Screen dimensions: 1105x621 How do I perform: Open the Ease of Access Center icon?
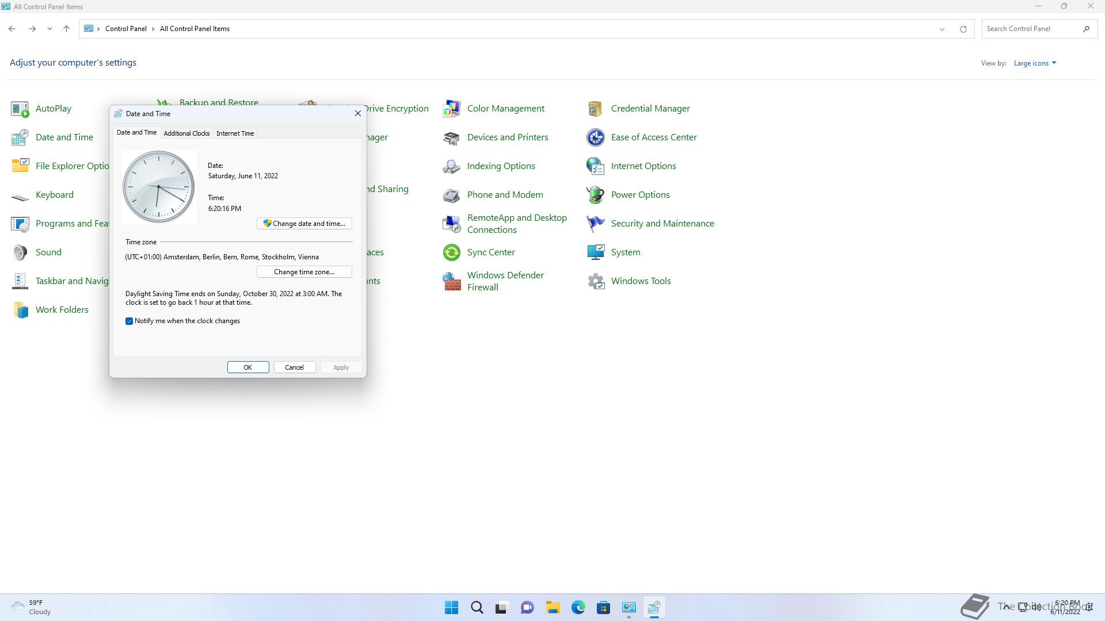point(596,137)
